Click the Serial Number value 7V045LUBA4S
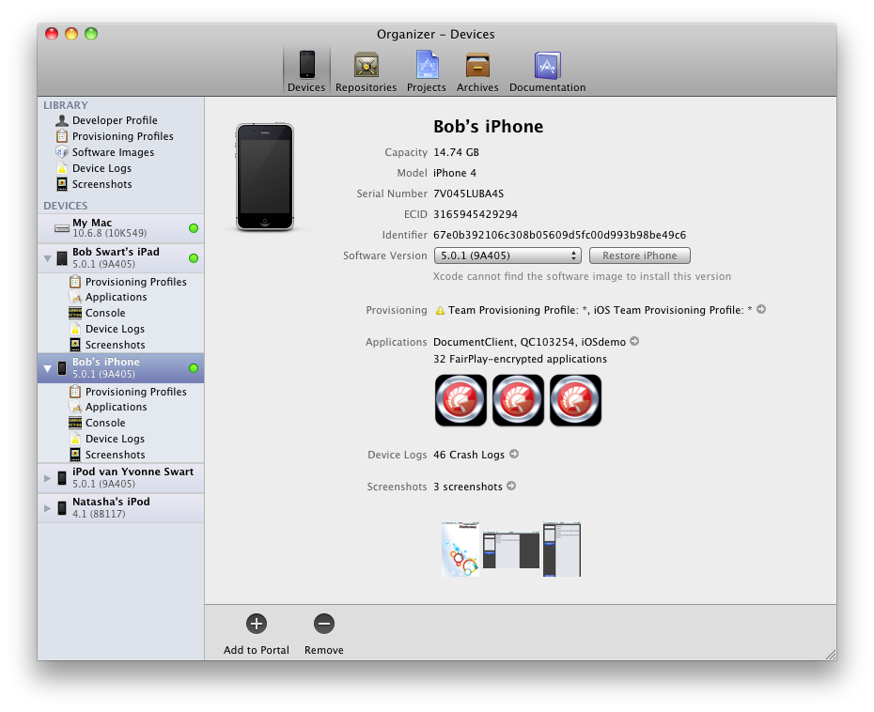Image resolution: width=874 pixels, height=712 pixels. click(x=468, y=193)
